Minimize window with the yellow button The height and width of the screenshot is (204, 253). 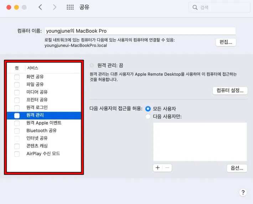[x=16, y=7]
